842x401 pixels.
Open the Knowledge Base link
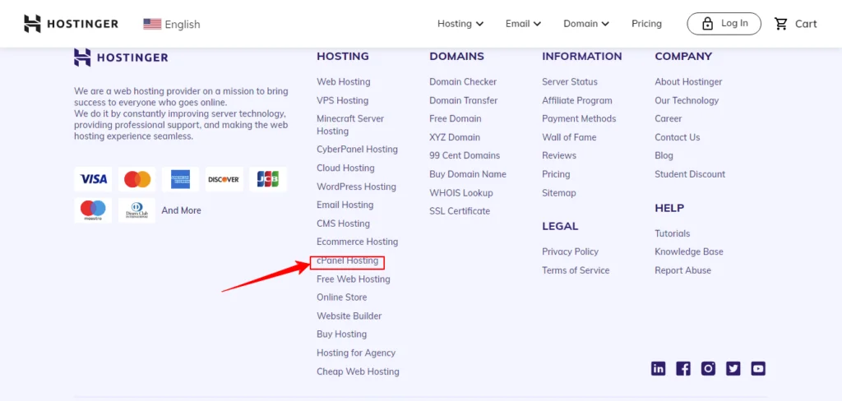click(688, 251)
